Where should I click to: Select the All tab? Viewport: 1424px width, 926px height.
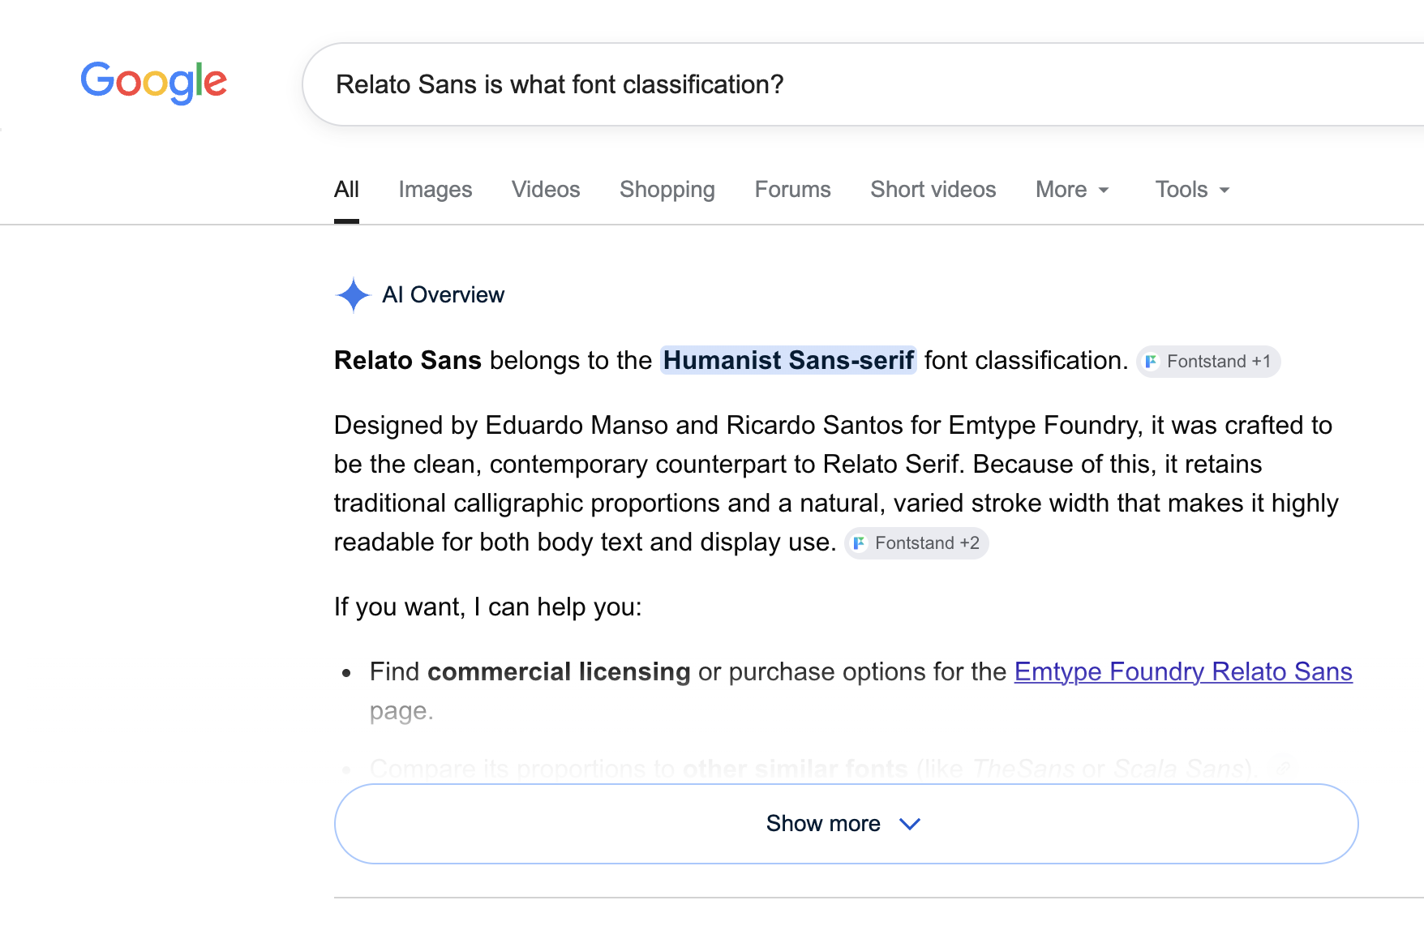coord(346,190)
